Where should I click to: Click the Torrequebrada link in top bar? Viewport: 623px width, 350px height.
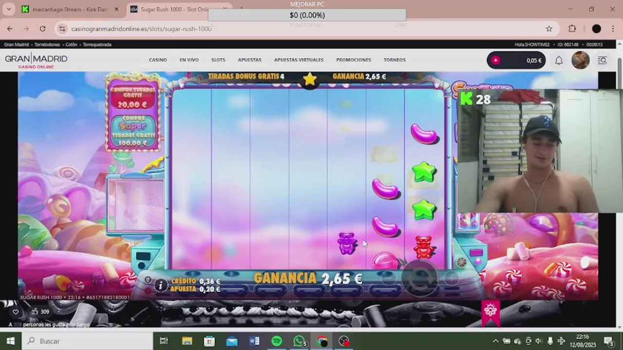pyautogui.click(x=97, y=44)
